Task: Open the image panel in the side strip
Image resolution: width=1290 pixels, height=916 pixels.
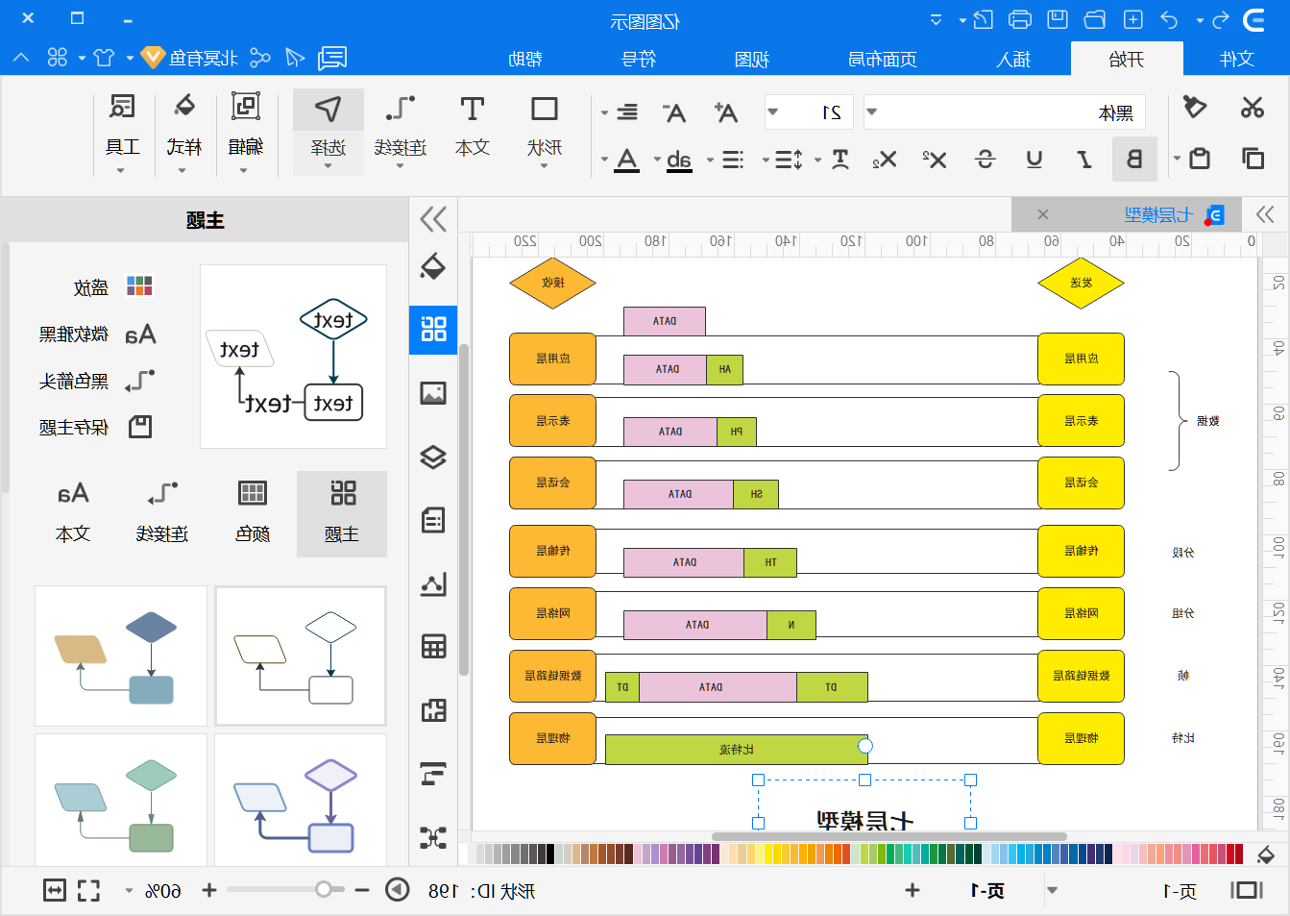Action: pyautogui.click(x=433, y=393)
